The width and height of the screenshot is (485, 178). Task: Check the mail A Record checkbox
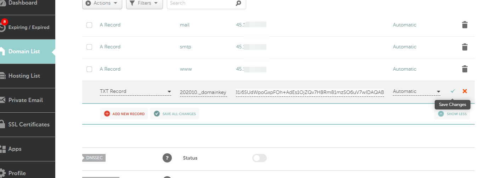coord(89,25)
